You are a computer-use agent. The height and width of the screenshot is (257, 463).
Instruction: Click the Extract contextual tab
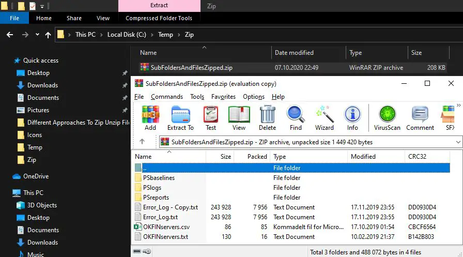pos(159,6)
